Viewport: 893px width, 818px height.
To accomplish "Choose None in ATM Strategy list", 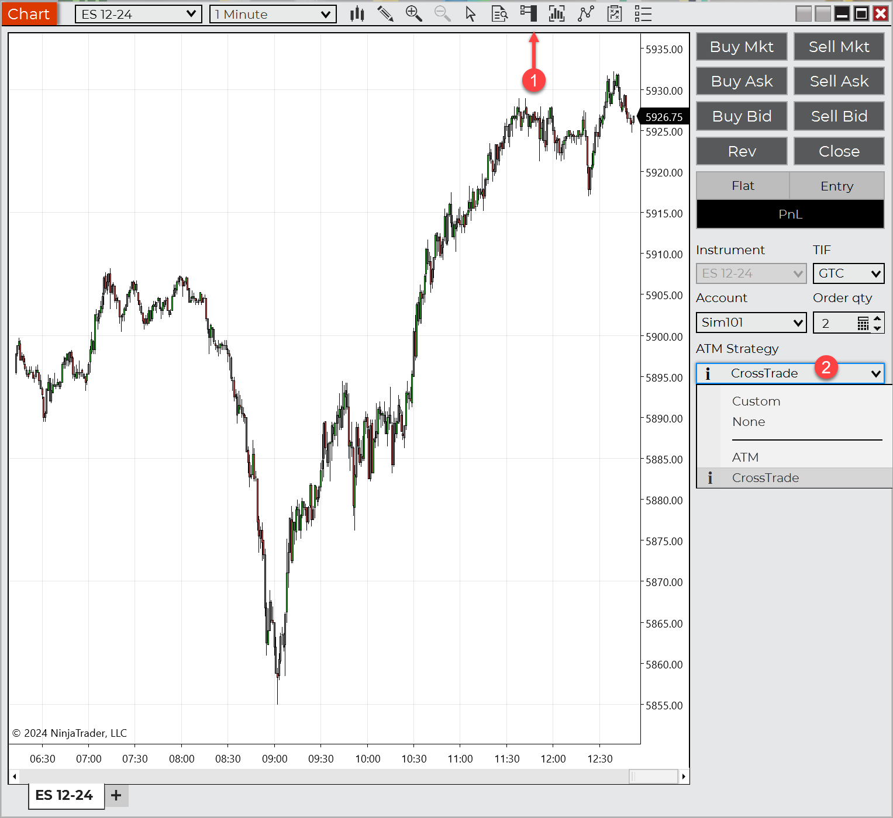I will (x=749, y=422).
